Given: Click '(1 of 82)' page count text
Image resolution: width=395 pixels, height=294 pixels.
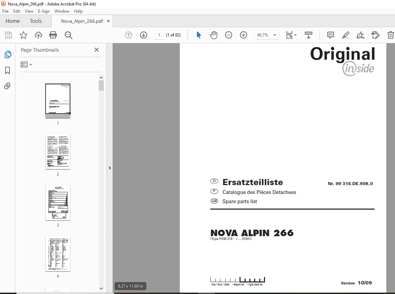Looking at the screenshot, I should pos(173,35).
